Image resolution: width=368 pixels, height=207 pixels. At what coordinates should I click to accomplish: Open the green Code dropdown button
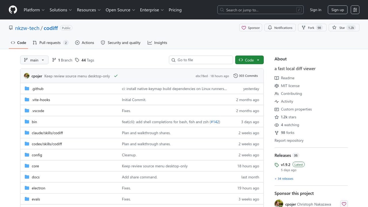point(249,60)
